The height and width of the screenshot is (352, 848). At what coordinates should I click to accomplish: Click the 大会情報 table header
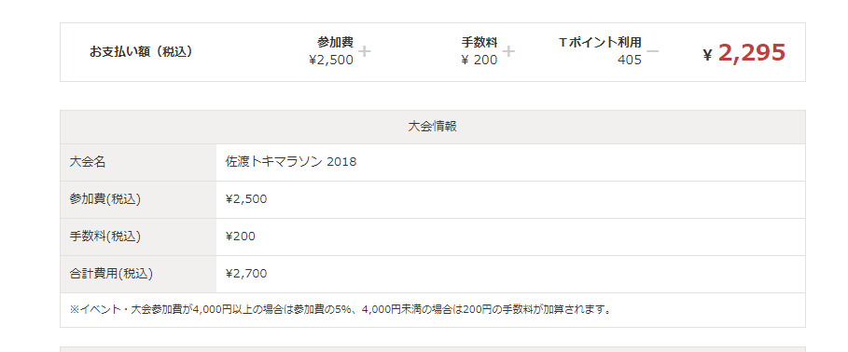(433, 127)
